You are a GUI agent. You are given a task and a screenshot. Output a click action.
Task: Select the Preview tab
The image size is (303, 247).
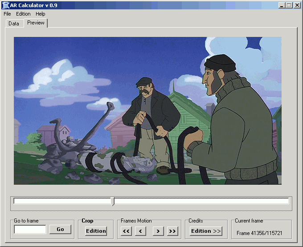tap(36, 23)
